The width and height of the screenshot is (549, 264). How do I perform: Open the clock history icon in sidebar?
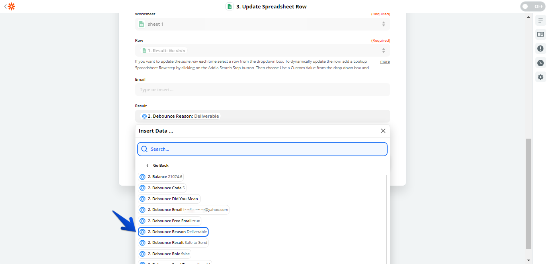click(x=541, y=63)
